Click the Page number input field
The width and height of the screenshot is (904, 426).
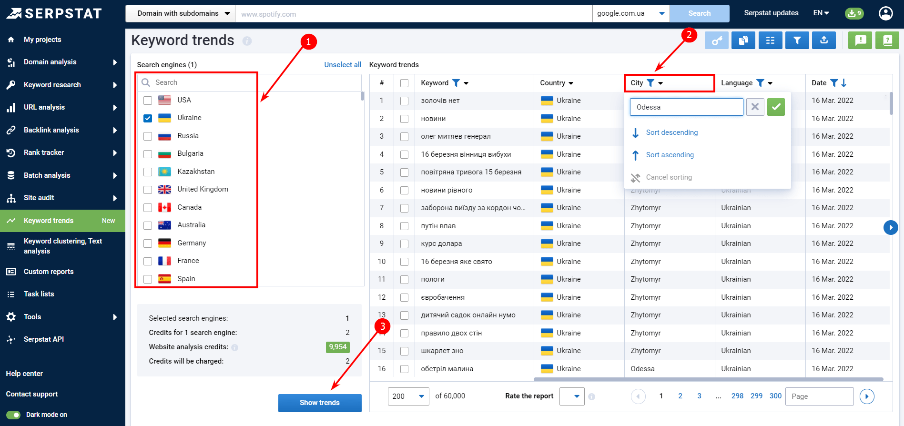[x=819, y=396]
